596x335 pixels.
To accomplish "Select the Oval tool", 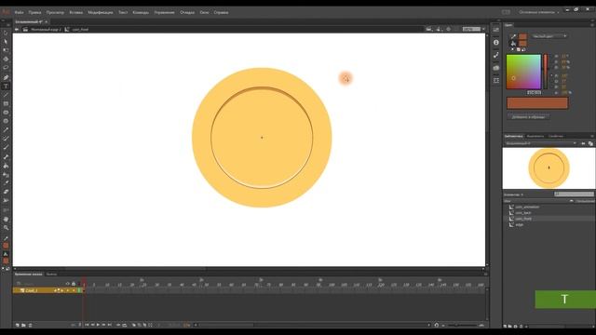I will pos(6,113).
